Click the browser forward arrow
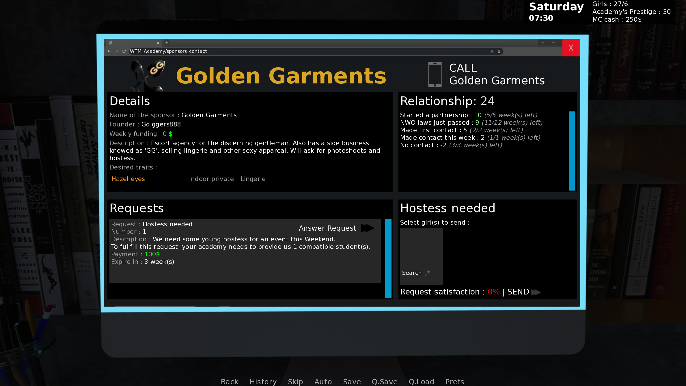 [x=117, y=51]
